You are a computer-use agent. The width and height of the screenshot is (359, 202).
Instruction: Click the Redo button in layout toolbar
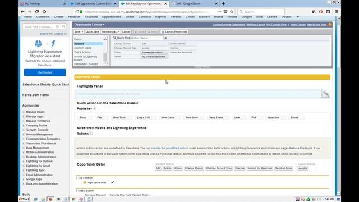point(152,31)
